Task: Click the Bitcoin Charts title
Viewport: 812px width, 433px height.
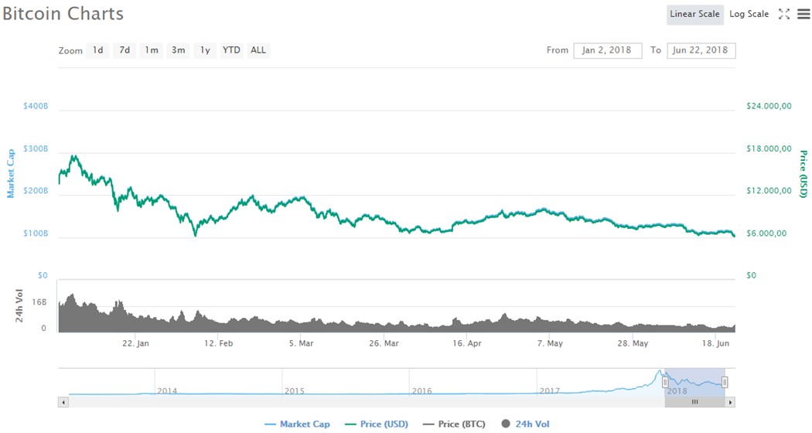Action: [63, 13]
